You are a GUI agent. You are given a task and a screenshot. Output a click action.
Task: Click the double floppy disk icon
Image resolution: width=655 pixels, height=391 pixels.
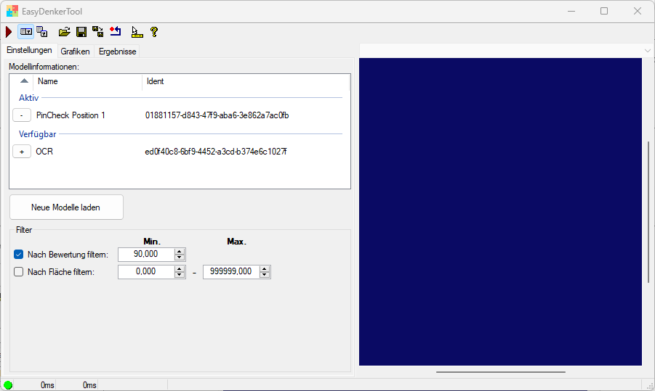coord(98,32)
